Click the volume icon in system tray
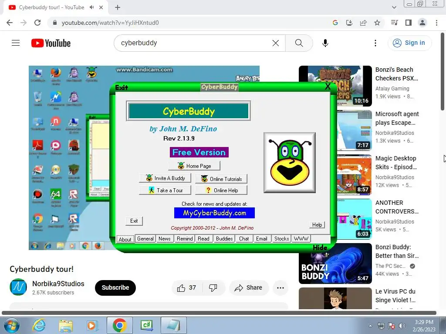This screenshot has height=334, width=446. pyautogui.click(x=402, y=326)
